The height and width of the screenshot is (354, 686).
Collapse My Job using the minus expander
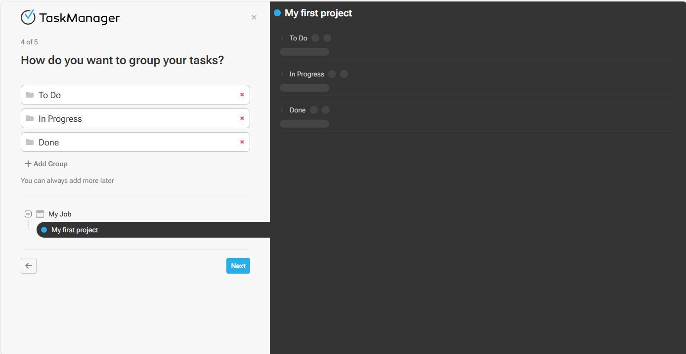[x=28, y=213]
